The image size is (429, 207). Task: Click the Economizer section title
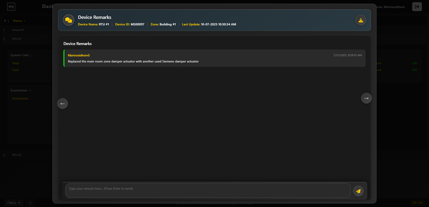pyautogui.click(x=21, y=91)
